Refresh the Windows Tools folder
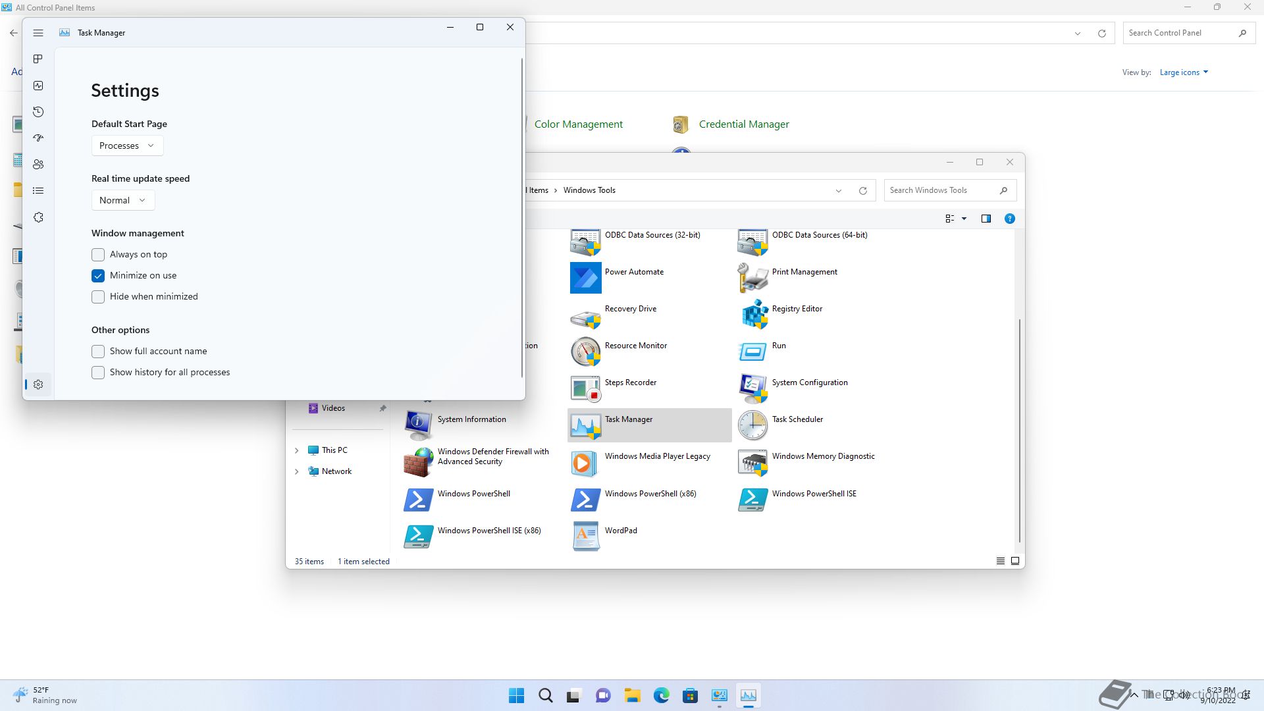The image size is (1264, 711). coord(863,191)
